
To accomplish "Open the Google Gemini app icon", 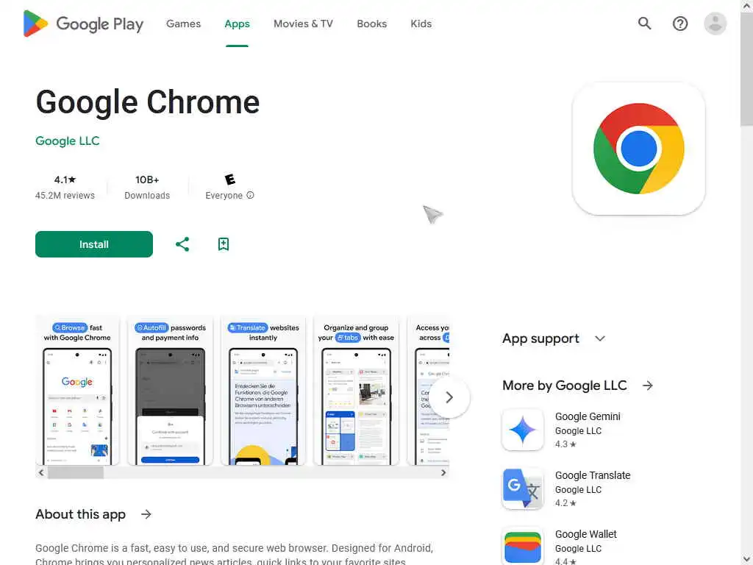I will click(523, 430).
